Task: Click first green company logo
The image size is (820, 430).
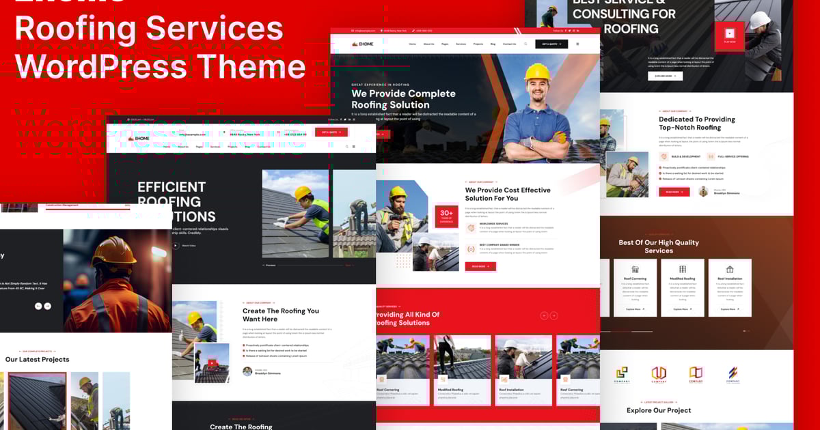Action: (622, 375)
